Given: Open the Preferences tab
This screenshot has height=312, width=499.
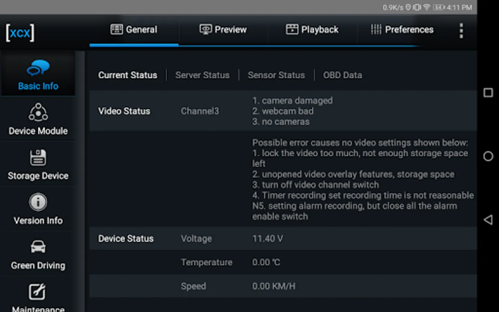Looking at the screenshot, I should coord(402,30).
